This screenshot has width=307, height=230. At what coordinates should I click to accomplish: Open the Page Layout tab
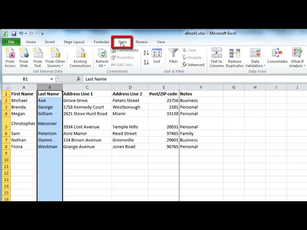click(74, 42)
